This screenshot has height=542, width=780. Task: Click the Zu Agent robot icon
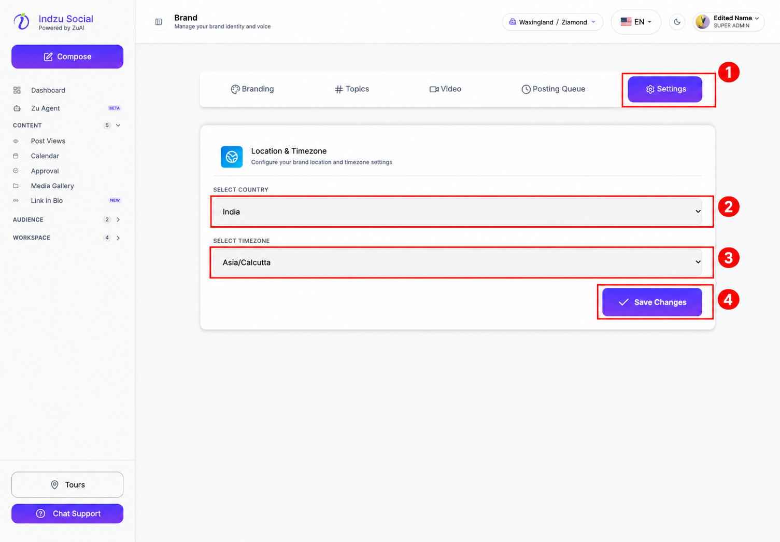click(x=17, y=108)
